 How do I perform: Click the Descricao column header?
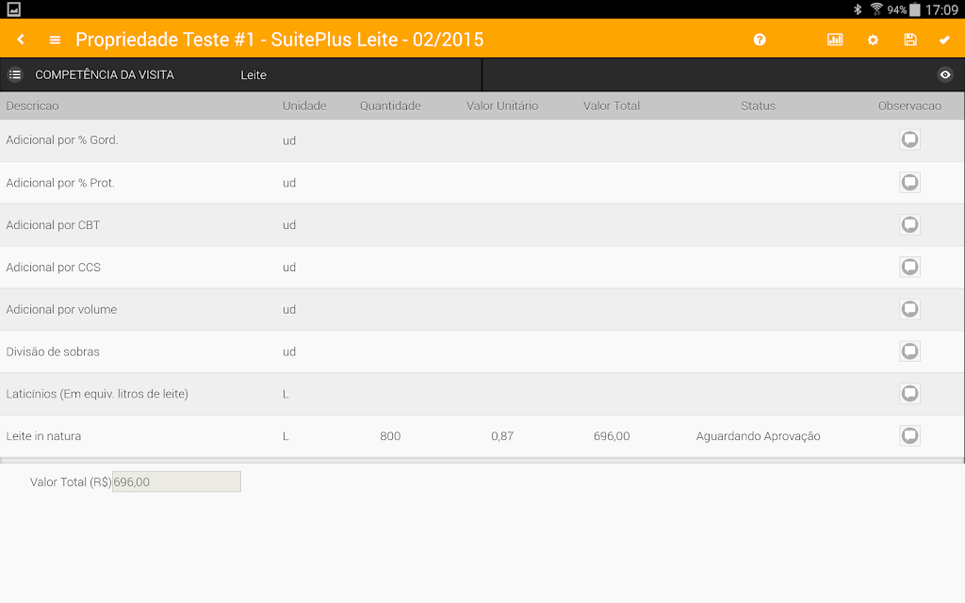pos(33,106)
